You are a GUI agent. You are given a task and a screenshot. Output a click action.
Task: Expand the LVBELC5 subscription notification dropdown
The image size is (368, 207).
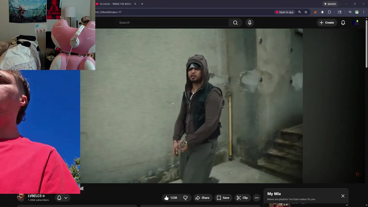pyautogui.click(x=62, y=198)
